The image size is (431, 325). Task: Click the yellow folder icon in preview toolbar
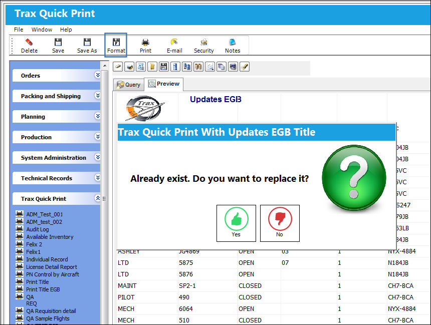[x=152, y=67]
